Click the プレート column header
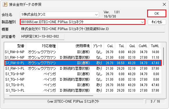The image size is (169, 109). pyautogui.click(x=98, y=46)
